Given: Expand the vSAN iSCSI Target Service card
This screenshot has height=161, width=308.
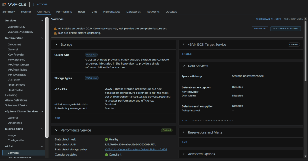Looking at the screenshot, I should pos(184,44).
